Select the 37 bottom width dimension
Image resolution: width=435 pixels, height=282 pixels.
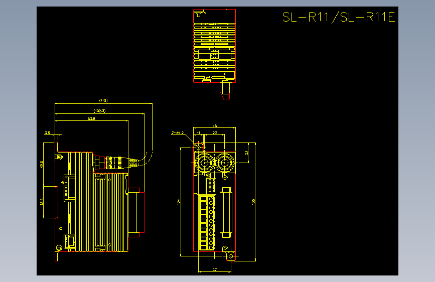coord(215,269)
